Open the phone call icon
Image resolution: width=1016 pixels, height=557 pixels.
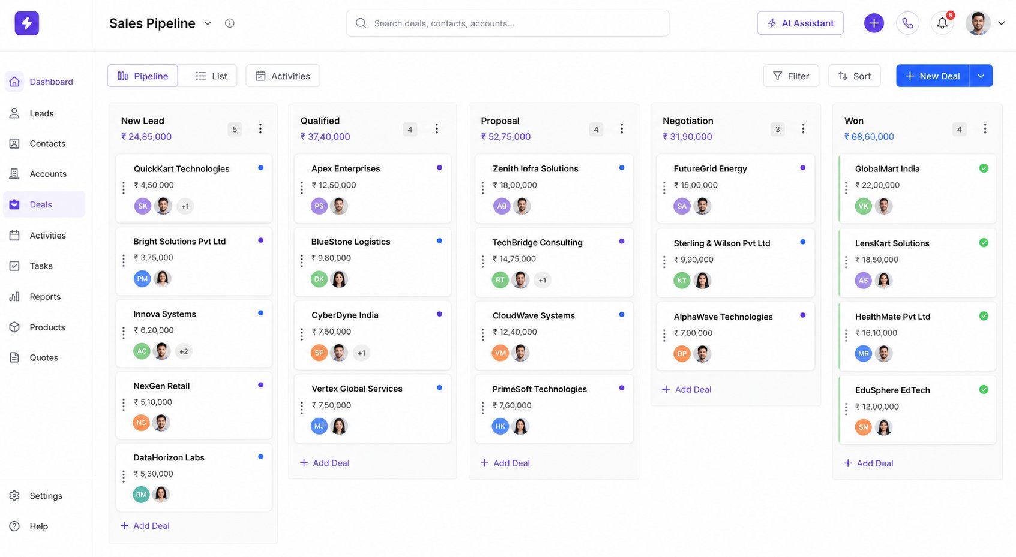click(907, 23)
